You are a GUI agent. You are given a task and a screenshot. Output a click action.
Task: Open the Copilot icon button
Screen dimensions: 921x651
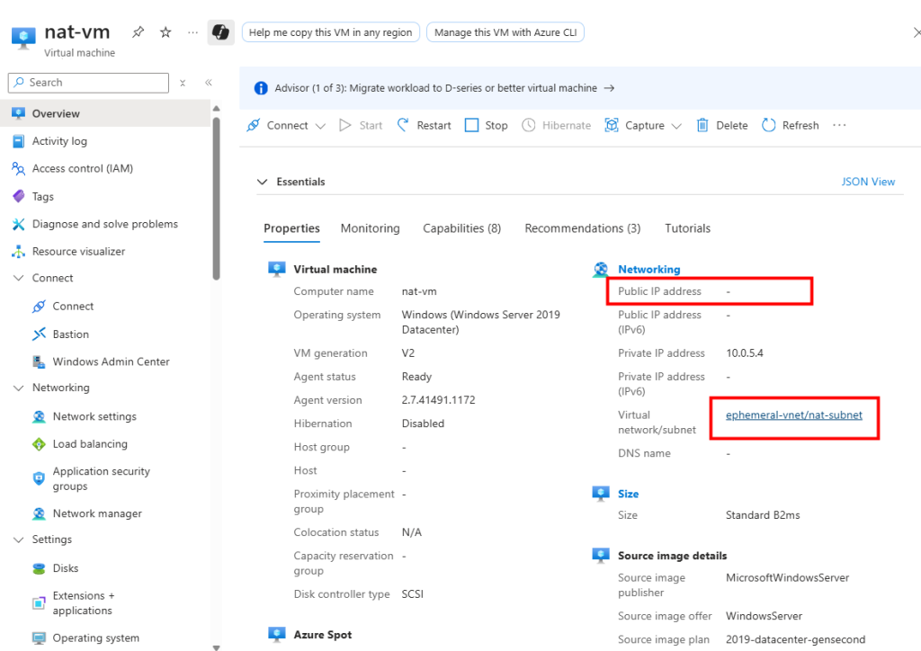click(221, 32)
